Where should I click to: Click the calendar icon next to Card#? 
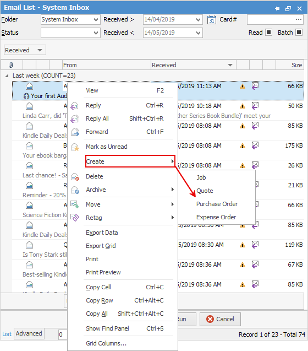pyautogui.click(x=211, y=20)
